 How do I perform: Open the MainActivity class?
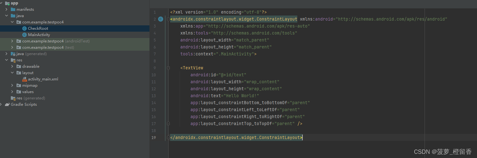tap(39, 35)
